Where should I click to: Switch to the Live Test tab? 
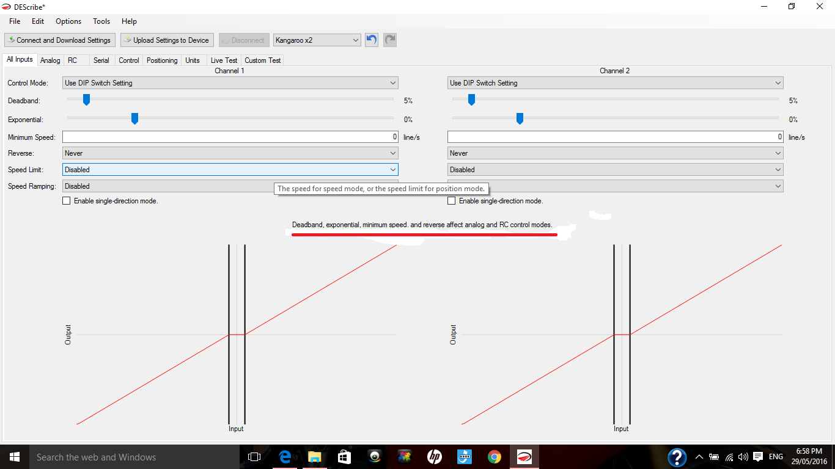(224, 60)
